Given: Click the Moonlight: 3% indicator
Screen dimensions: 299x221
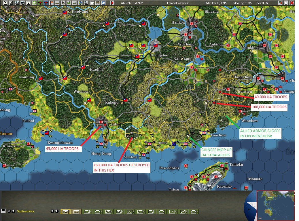Looking at the screenshot, I should [242, 3].
